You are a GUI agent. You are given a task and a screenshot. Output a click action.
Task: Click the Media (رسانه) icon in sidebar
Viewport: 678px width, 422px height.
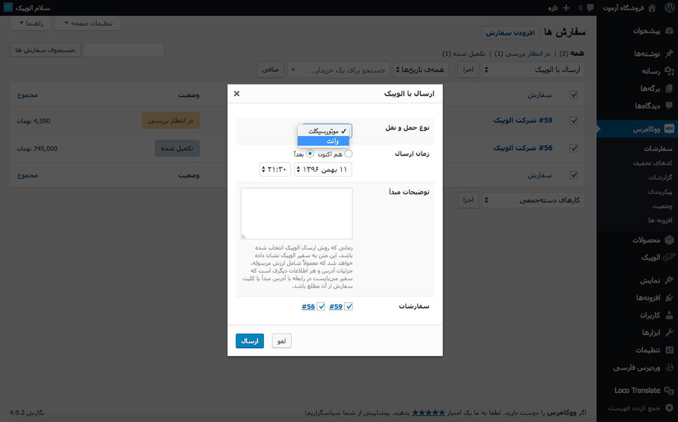point(669,71)
